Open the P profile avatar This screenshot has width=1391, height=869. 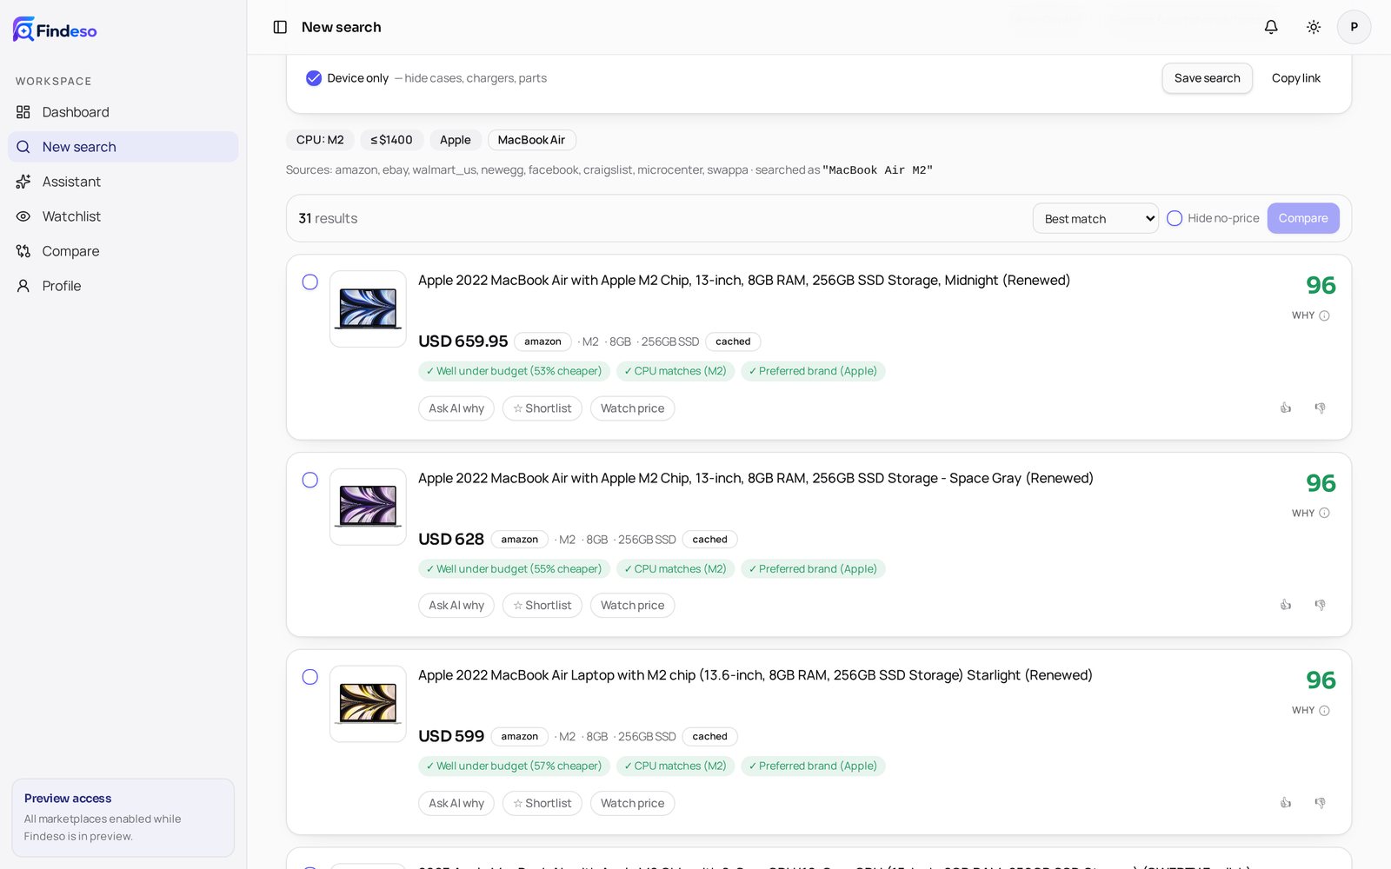[1354, 27]
